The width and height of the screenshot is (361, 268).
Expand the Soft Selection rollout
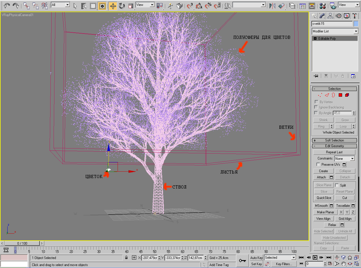tap(334, 140)
